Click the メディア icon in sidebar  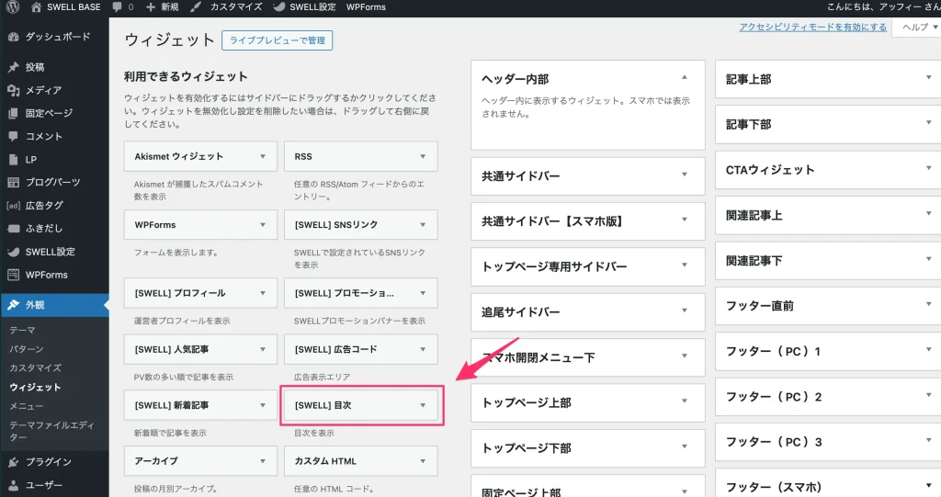tap(13, 90)
